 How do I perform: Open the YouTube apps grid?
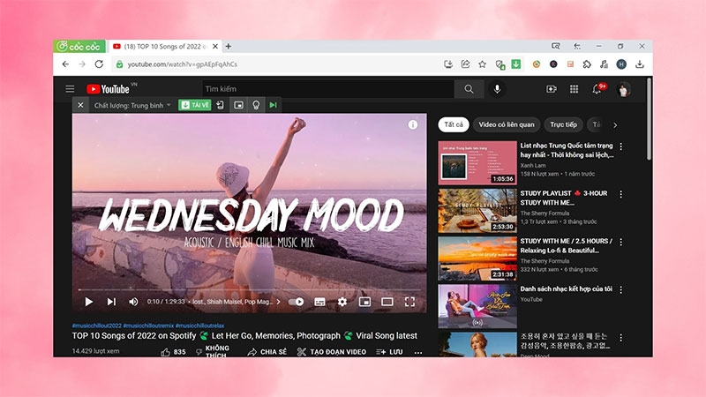pos(575,89)
